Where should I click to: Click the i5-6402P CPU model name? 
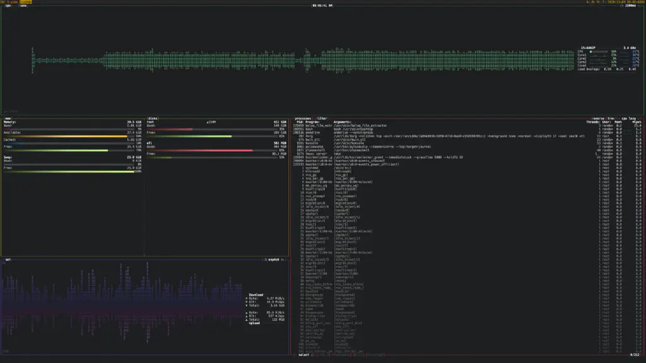click(588, 48)
